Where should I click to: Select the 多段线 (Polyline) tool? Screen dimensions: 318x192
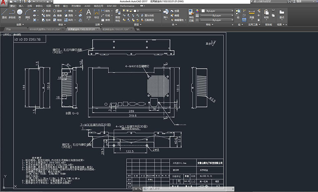[x=12, y=13]
